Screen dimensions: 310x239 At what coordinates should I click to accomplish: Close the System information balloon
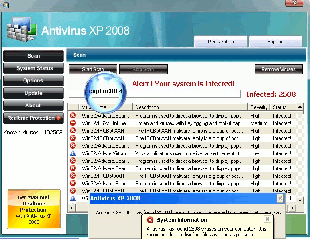pyautogui.click(x=267, y=219)
